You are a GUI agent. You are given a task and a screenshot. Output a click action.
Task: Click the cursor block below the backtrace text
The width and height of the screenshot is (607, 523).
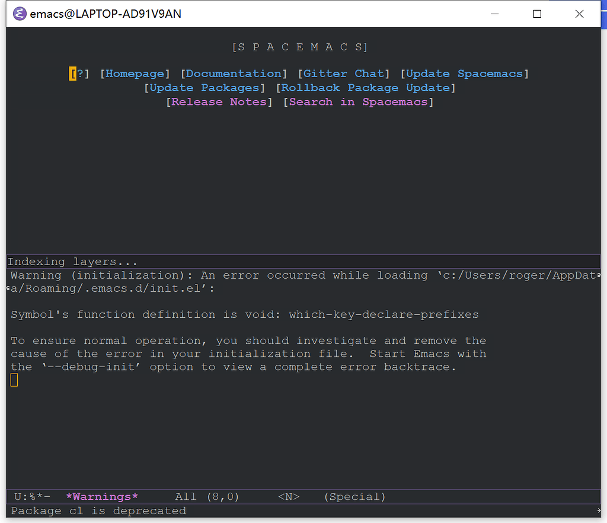14,380
